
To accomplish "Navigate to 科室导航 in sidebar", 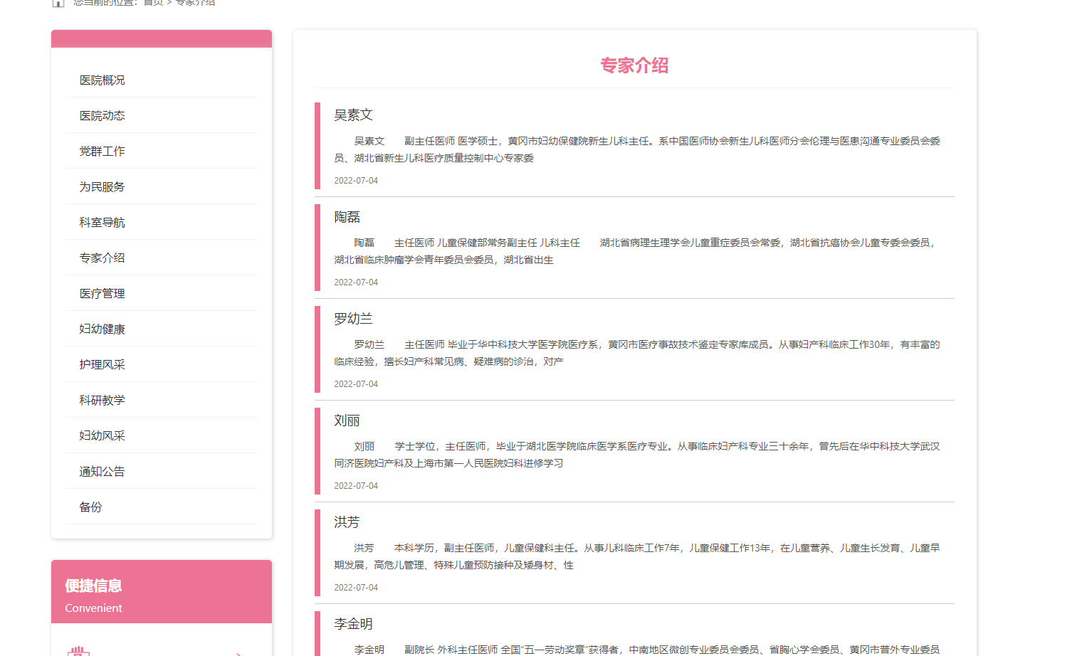I will tap(102, 223).
